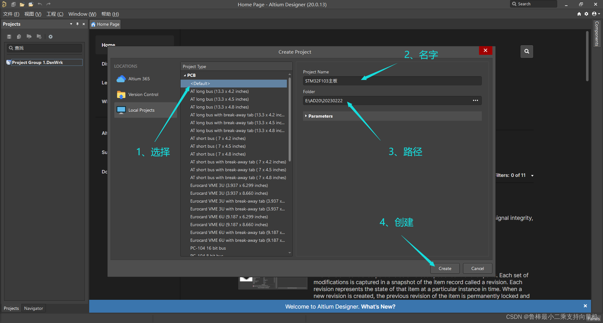Click the Projects panel compile icon
603x323 pixels.
tap(19, 37)
